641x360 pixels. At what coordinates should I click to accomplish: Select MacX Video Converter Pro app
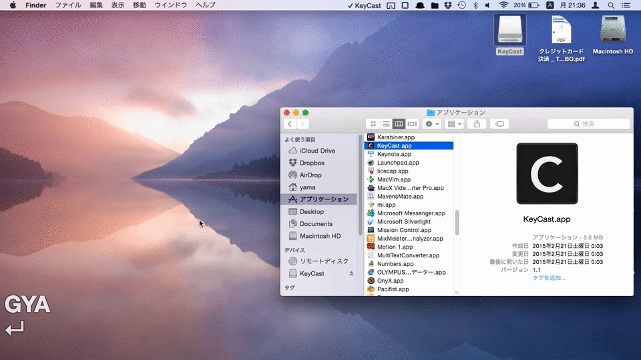pos(409,188)
